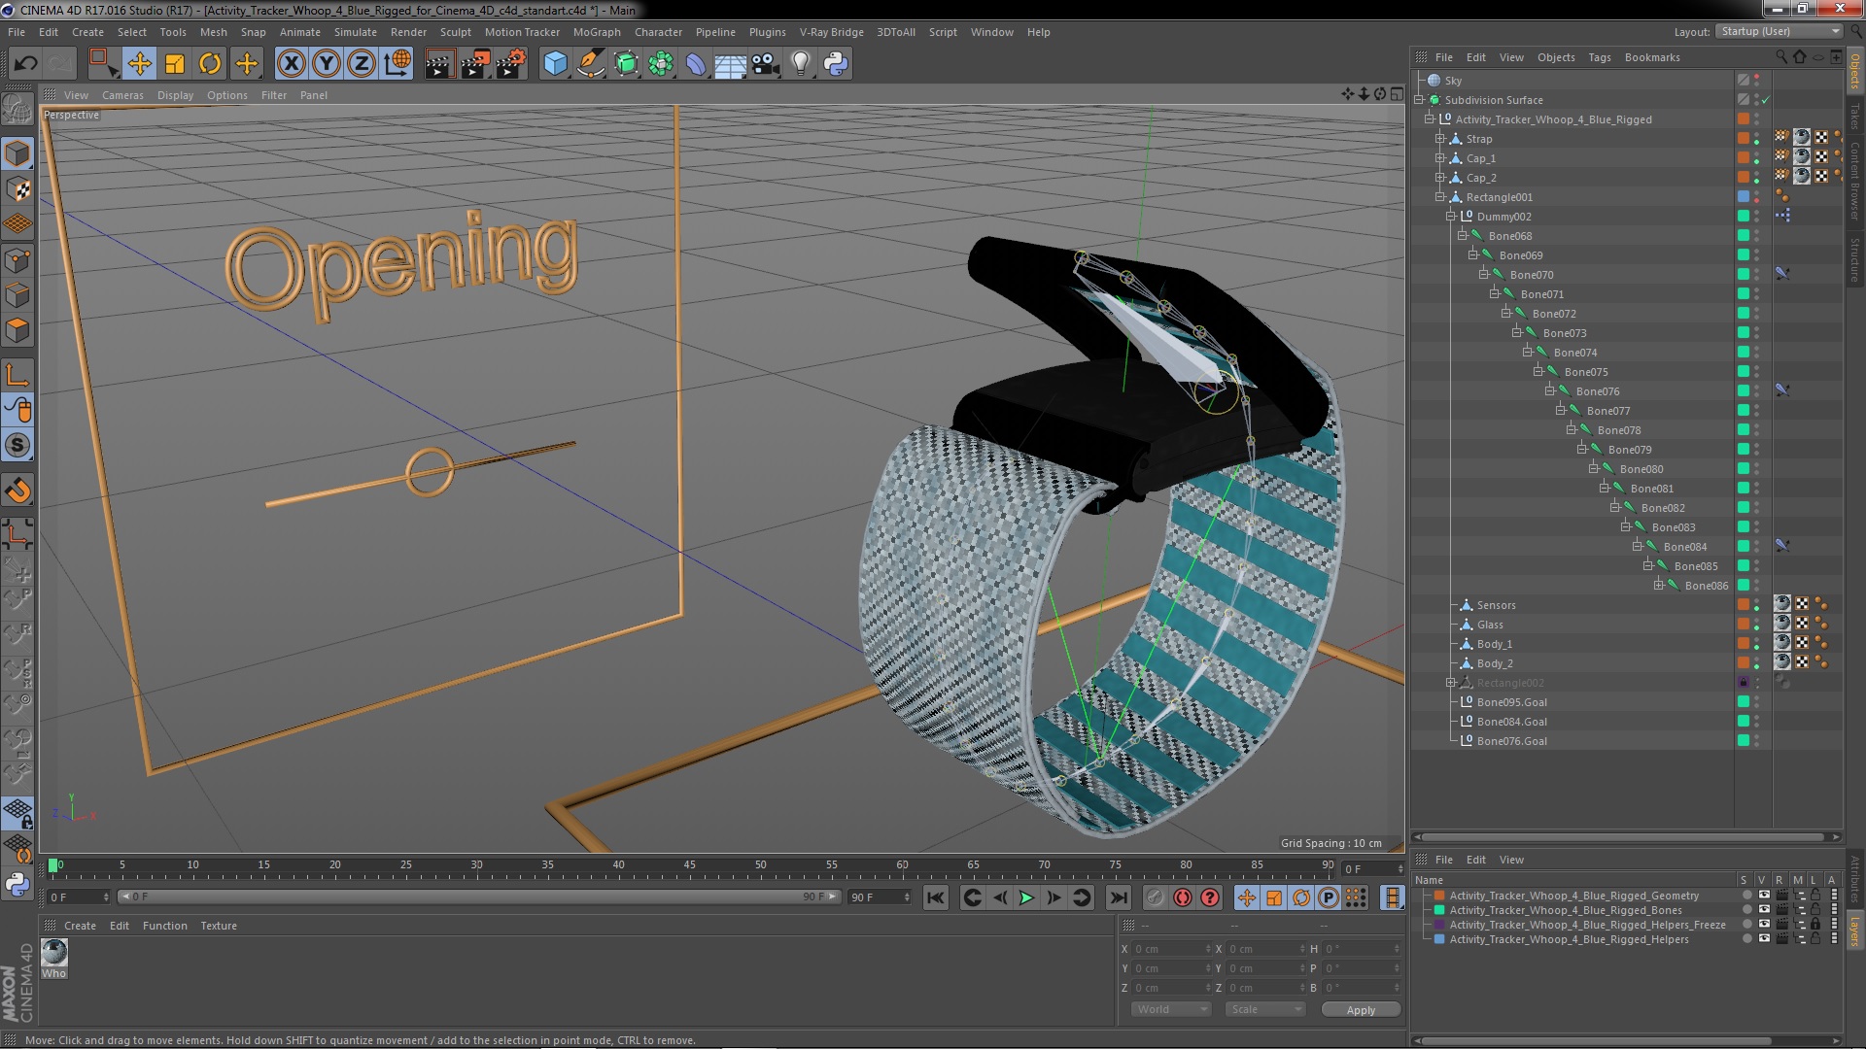Open the World coordinate system dropdown
The width and height of the screenshot is (1866, 1049).
coord(1171,1009)
